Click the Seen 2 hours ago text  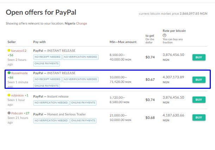click(x=17, y=62)
